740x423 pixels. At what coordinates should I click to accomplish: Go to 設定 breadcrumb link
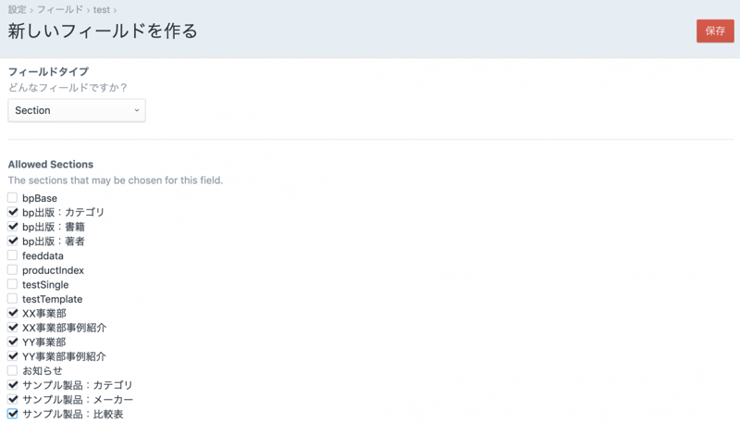[x=17, y=9]
